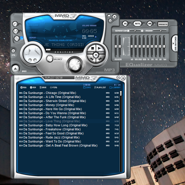Toggle the Shuffle 3-1-2 button

pyautogui.click(x=15, y=31)
